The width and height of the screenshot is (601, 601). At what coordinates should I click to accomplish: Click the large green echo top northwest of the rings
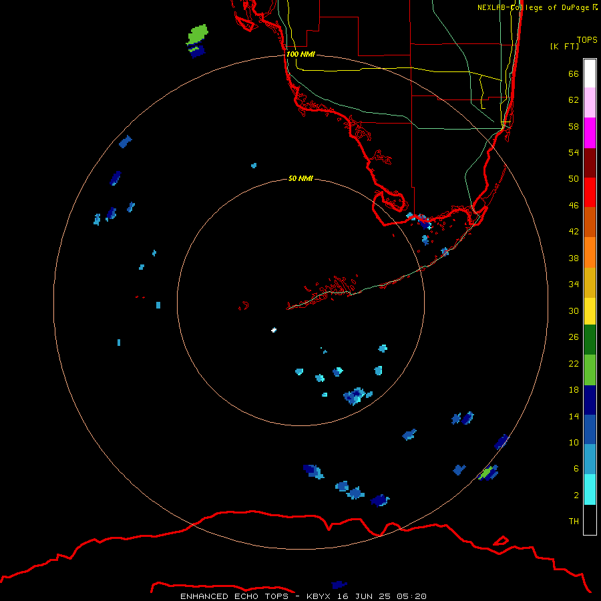(198, 35)
